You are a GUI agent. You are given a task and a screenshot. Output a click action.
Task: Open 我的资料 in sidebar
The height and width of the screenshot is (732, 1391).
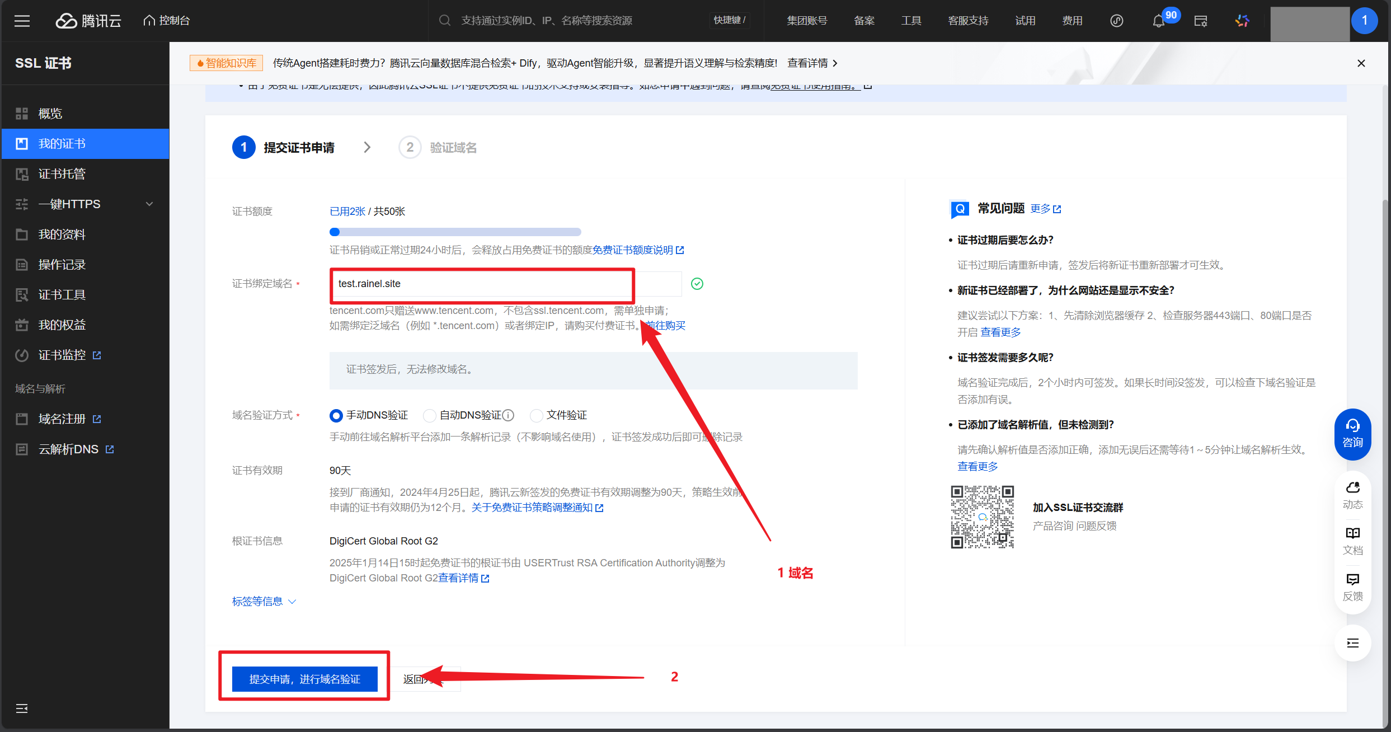coord(85,234)
